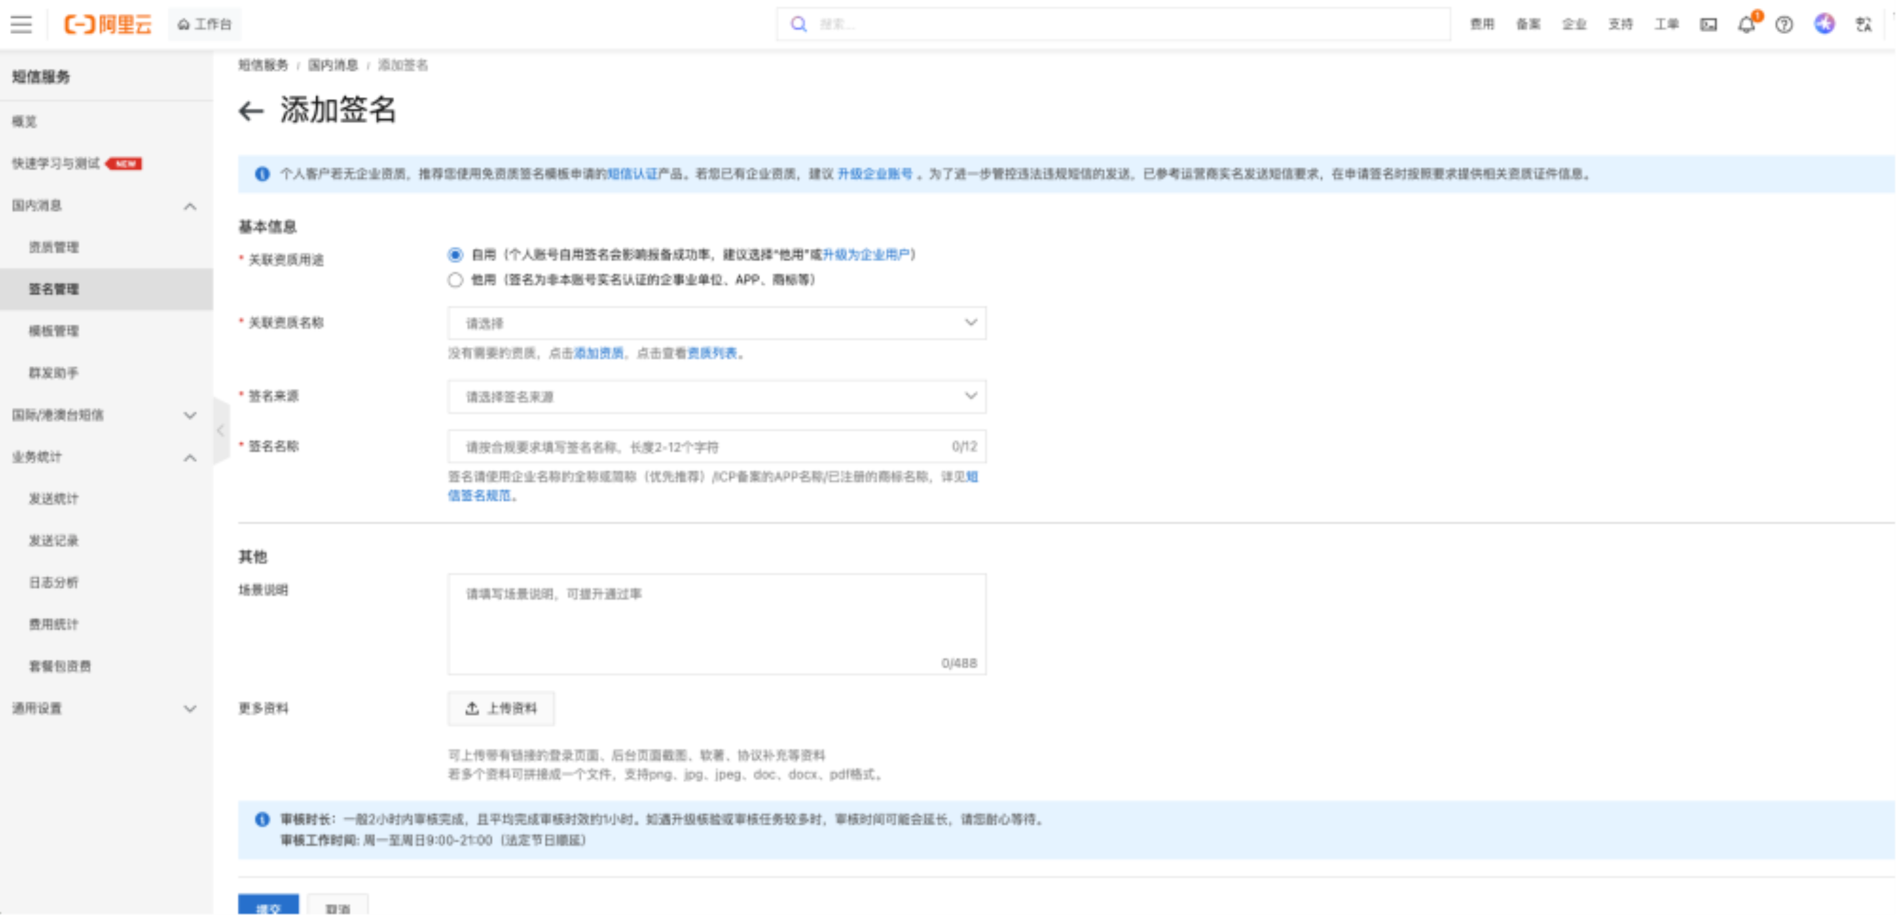Click the colorful AI assistant icon
The width and height of the screenshot is (1896, 915).
tap(1824, 24)
